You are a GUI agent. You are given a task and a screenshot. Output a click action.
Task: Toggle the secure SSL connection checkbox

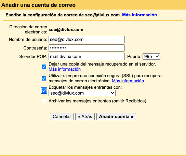tap(44, 78)
